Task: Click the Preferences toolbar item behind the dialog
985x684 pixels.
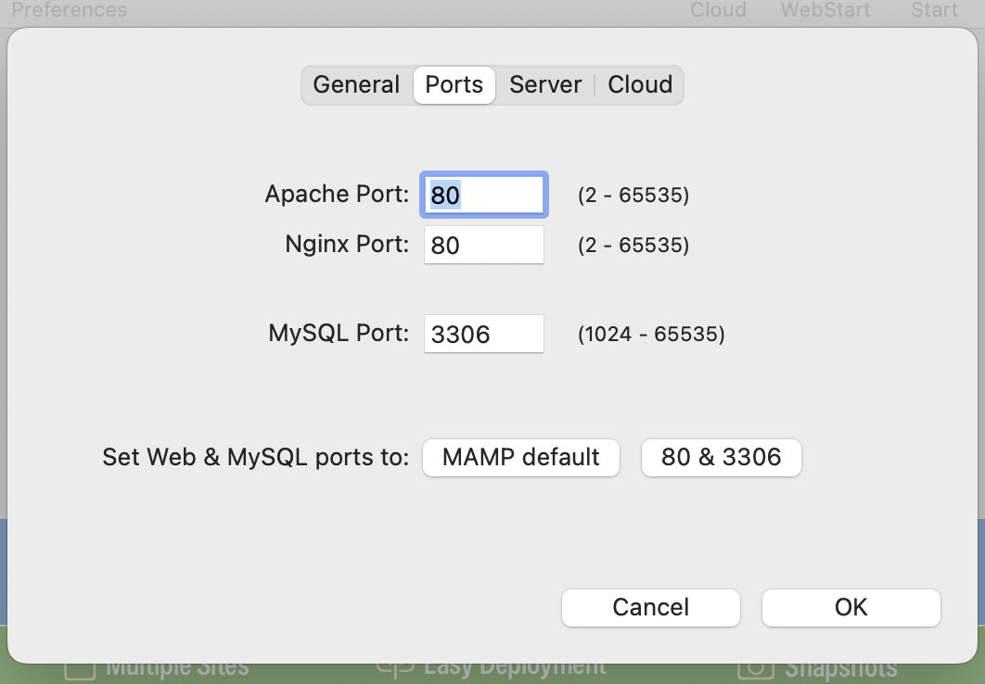Action: tap(70, 9)
